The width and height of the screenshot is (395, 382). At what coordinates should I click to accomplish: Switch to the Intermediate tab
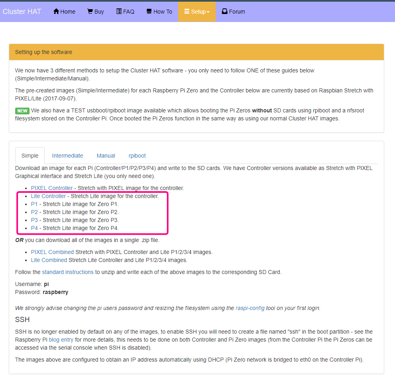pyautogui.click(x=67, y=156)
